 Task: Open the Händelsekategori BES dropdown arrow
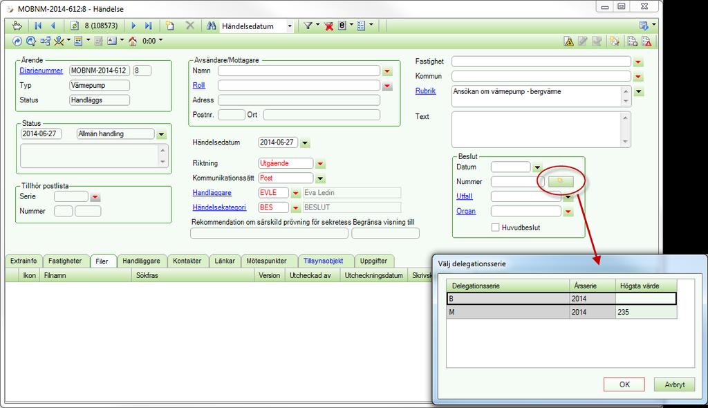(295, 208)
